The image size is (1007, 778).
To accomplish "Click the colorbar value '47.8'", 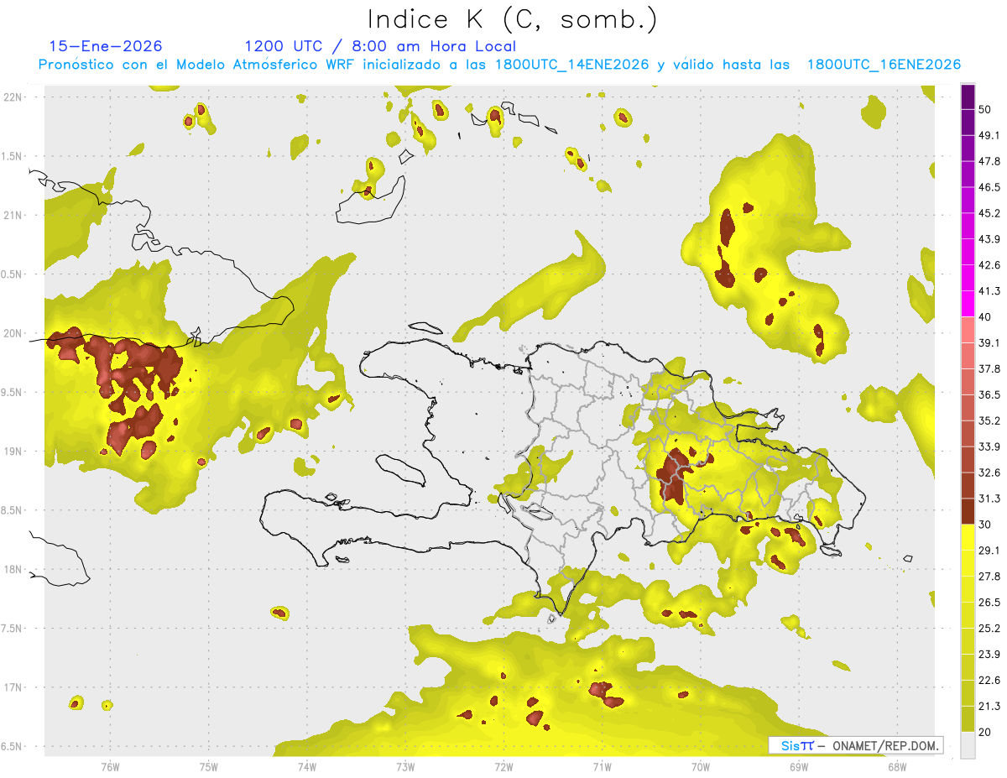I will tap(989, 161).
